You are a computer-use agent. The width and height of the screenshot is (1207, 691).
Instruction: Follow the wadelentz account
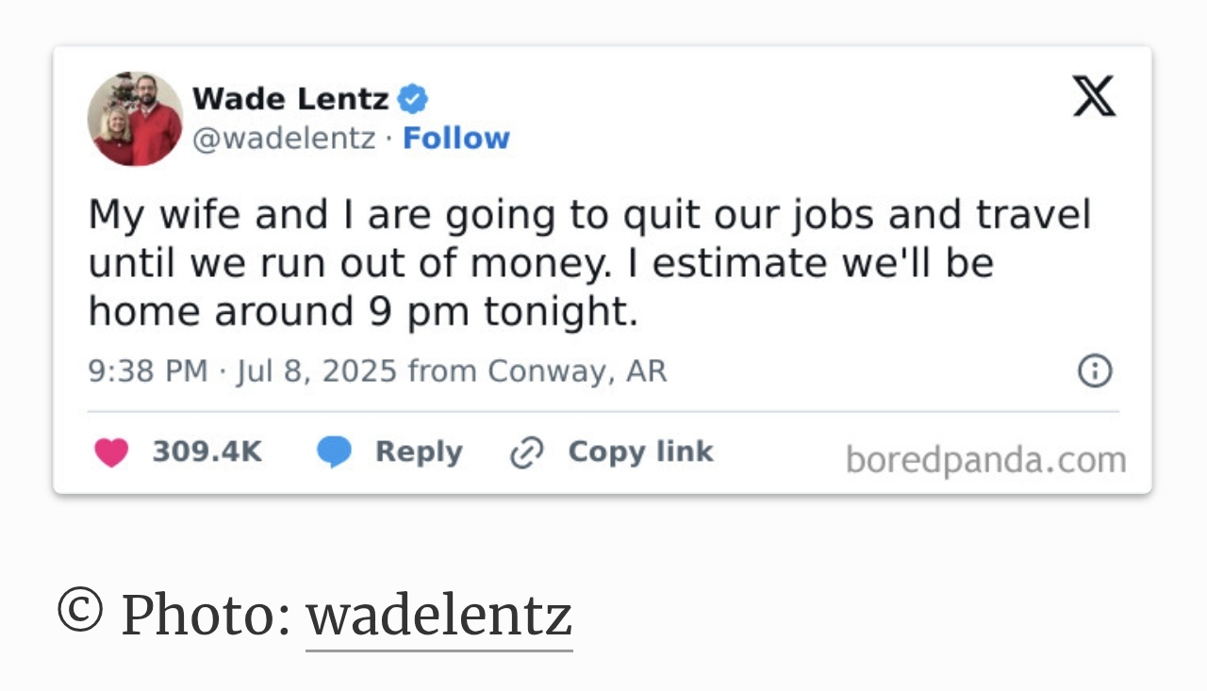pos(455,139)
